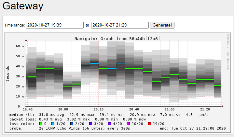Click the graph title Navigator Graph from 56a44bff3a6f
Viewport: 234px width, 137px height.
[117, 39]
